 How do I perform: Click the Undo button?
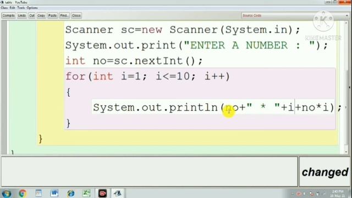(x=22, y=15)
